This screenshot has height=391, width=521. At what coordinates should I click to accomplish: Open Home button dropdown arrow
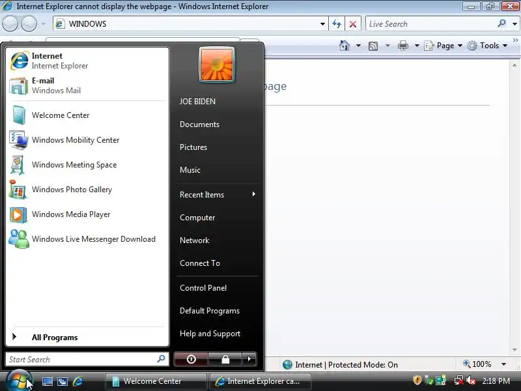click(358, 46)
